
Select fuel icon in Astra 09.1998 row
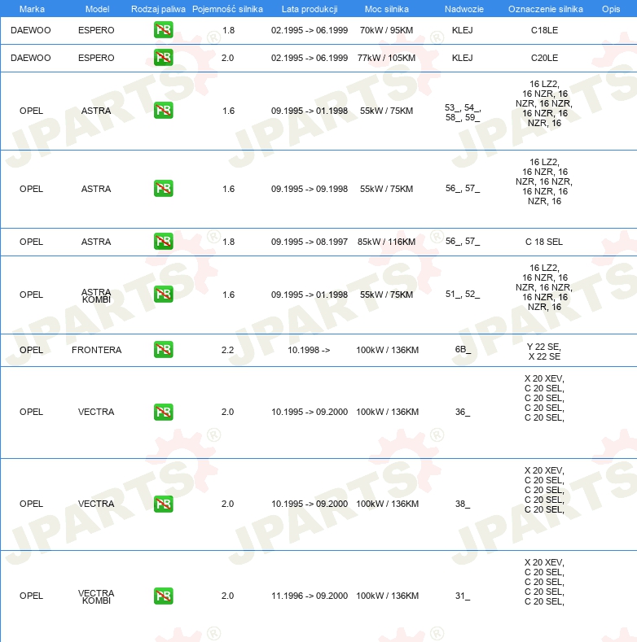(163, 188)
